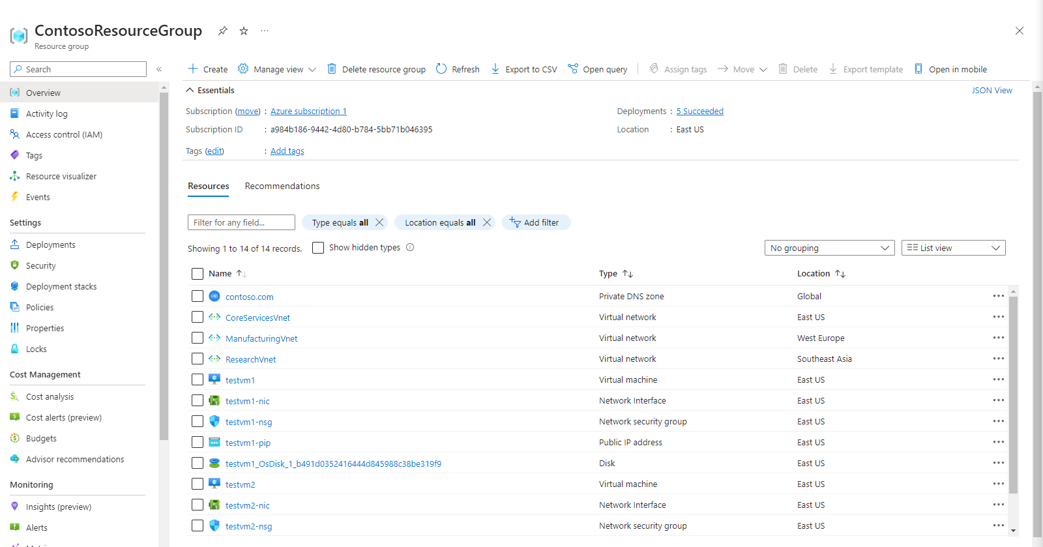Click the Refresh toolbar icon
Viewport: 1043px width, 547px height.
[441, 69]
